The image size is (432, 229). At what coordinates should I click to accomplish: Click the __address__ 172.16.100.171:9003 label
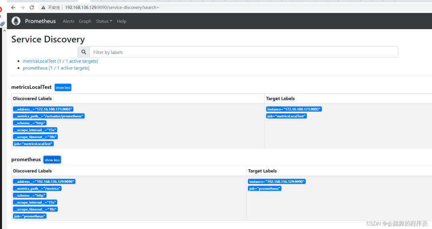coord(43,109)
